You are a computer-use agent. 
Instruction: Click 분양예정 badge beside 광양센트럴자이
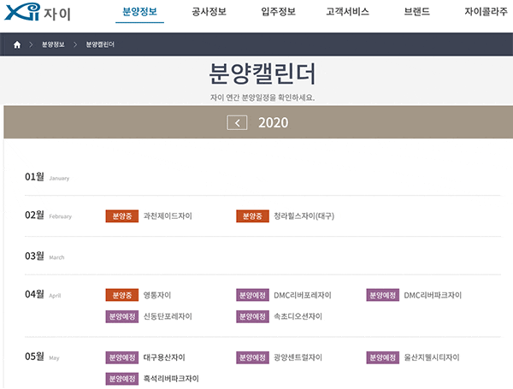(252, 357)
